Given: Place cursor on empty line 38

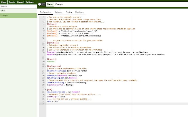Looking at the screenshot, I should click(x=88, y=104).
